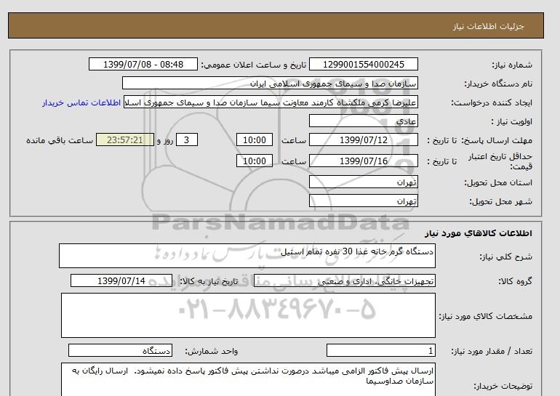Click the quantity field showing 1

(380, 350)
